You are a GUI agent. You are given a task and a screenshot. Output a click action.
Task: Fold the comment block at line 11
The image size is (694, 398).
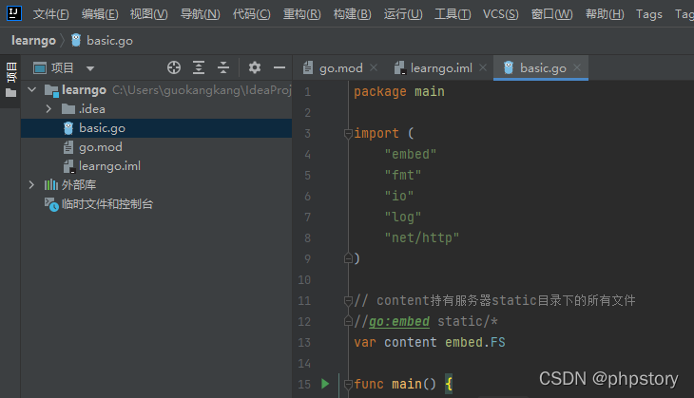pyautogui.click(x=348, y=301)
